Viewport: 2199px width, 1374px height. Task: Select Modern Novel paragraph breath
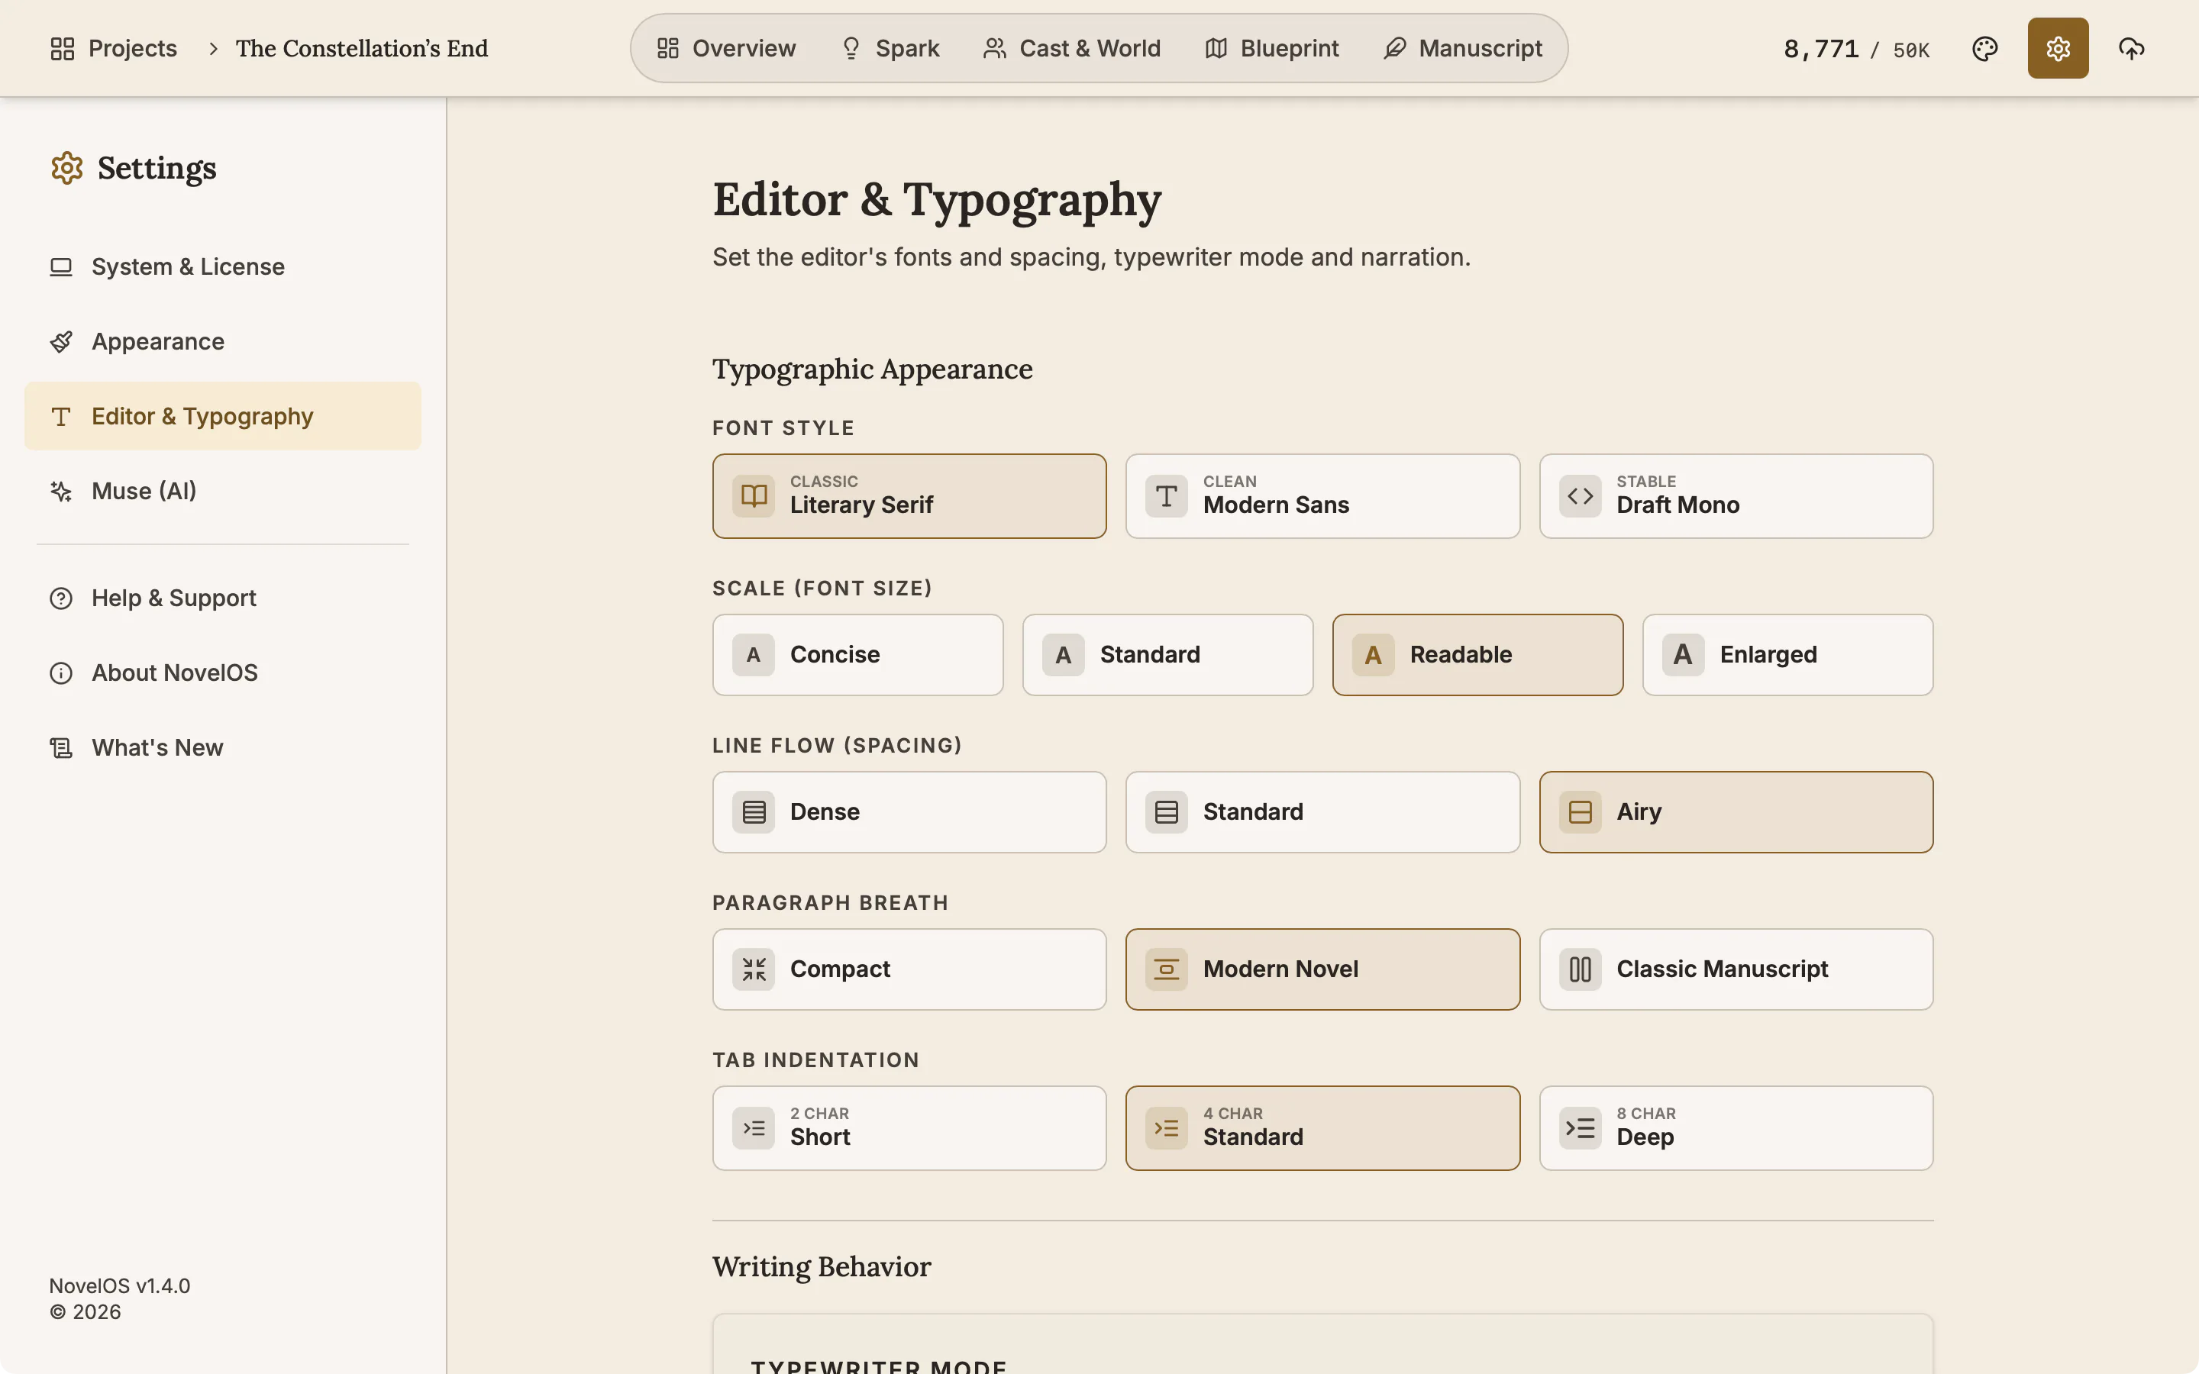point(1322,969)
